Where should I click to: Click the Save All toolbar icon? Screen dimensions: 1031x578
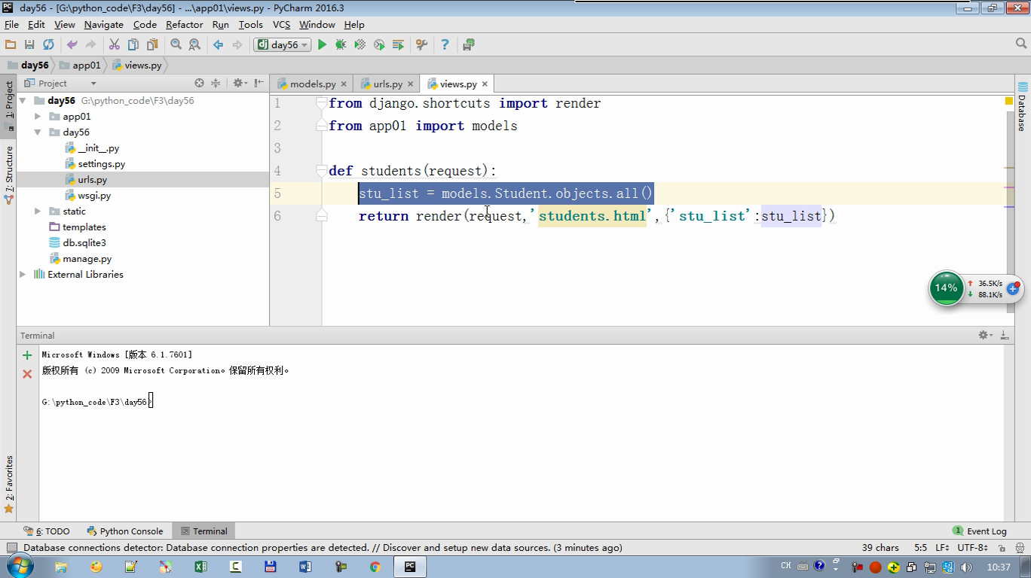coord(29,45)
